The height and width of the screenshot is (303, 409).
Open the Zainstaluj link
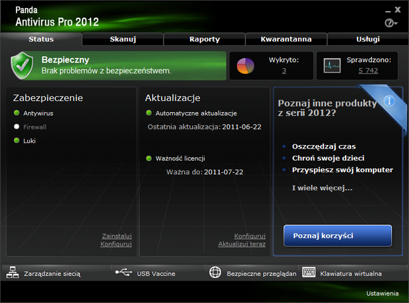117,236
